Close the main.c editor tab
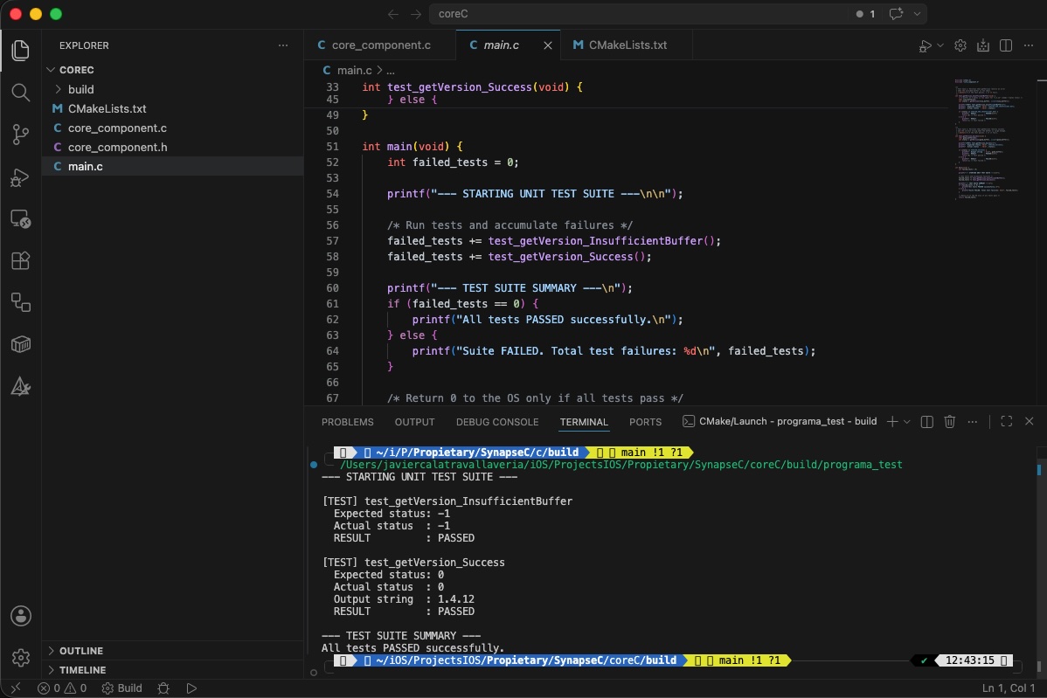 click(548, 45)
